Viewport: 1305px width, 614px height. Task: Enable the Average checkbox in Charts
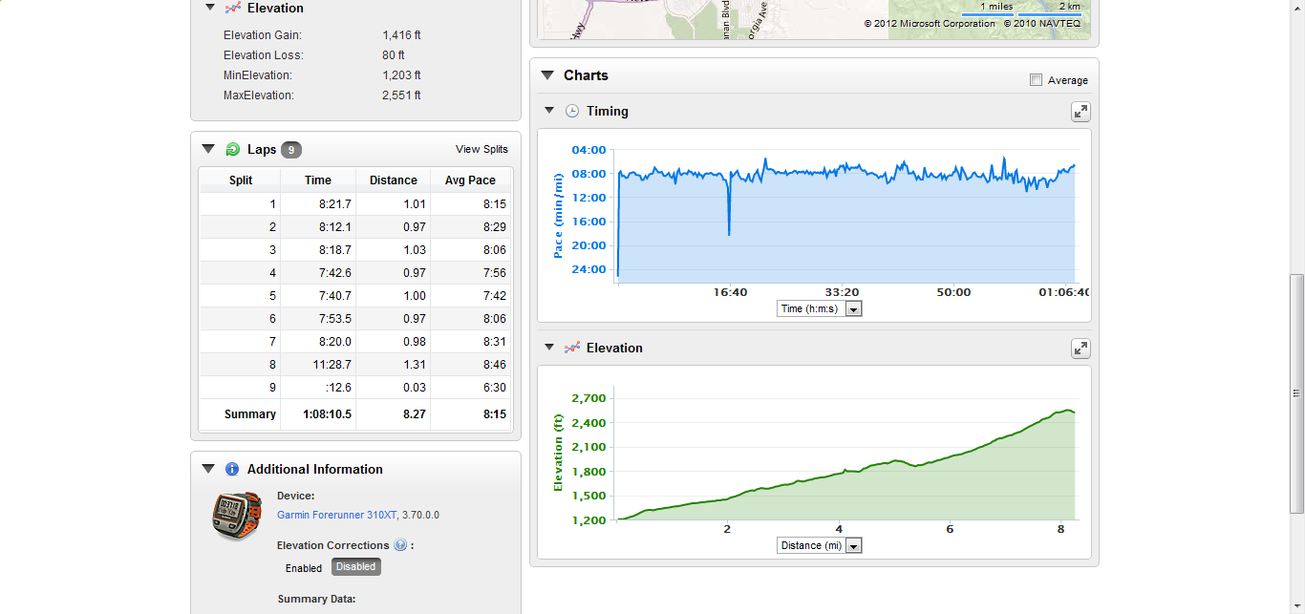click(x=1036, y=80)
